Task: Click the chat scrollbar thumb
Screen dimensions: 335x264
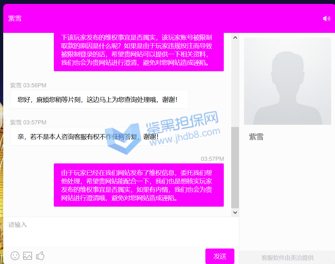Action: (x=235, y=167)
